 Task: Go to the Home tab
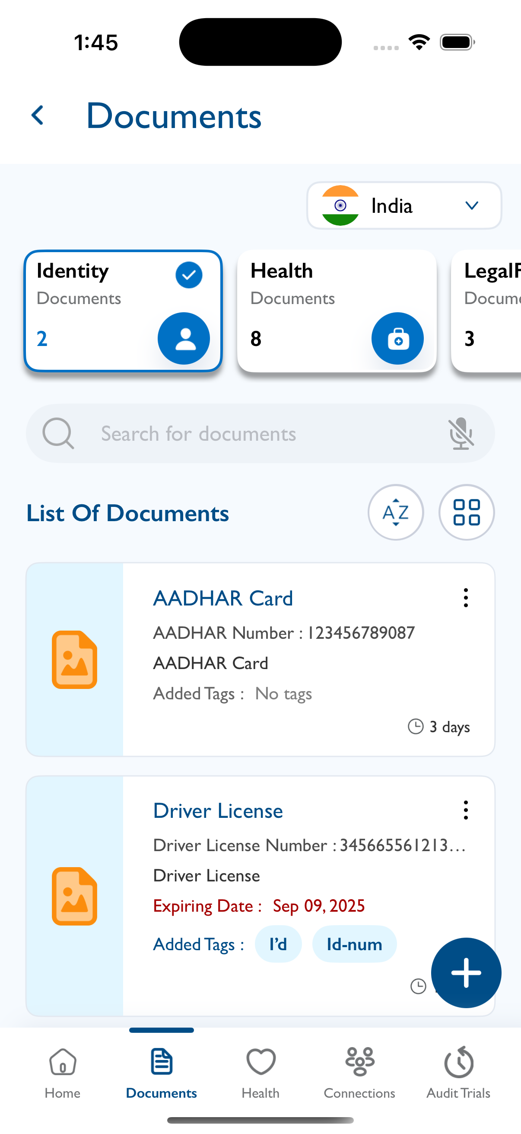[63, 1074]
